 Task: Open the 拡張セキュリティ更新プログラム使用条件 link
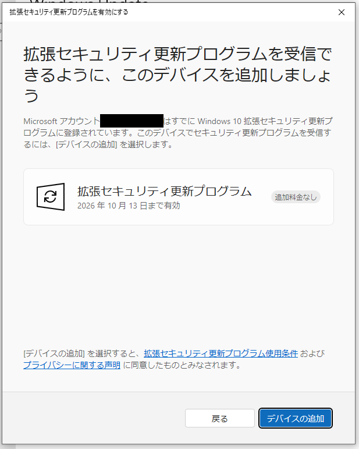coord(221,353)
